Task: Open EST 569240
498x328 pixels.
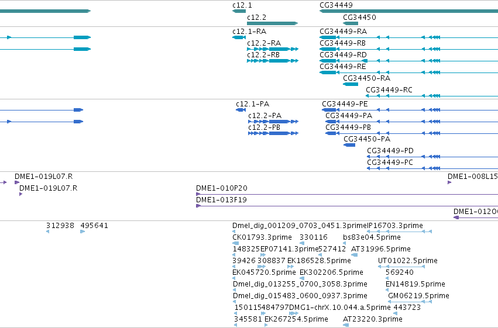Action: (400, 273)
